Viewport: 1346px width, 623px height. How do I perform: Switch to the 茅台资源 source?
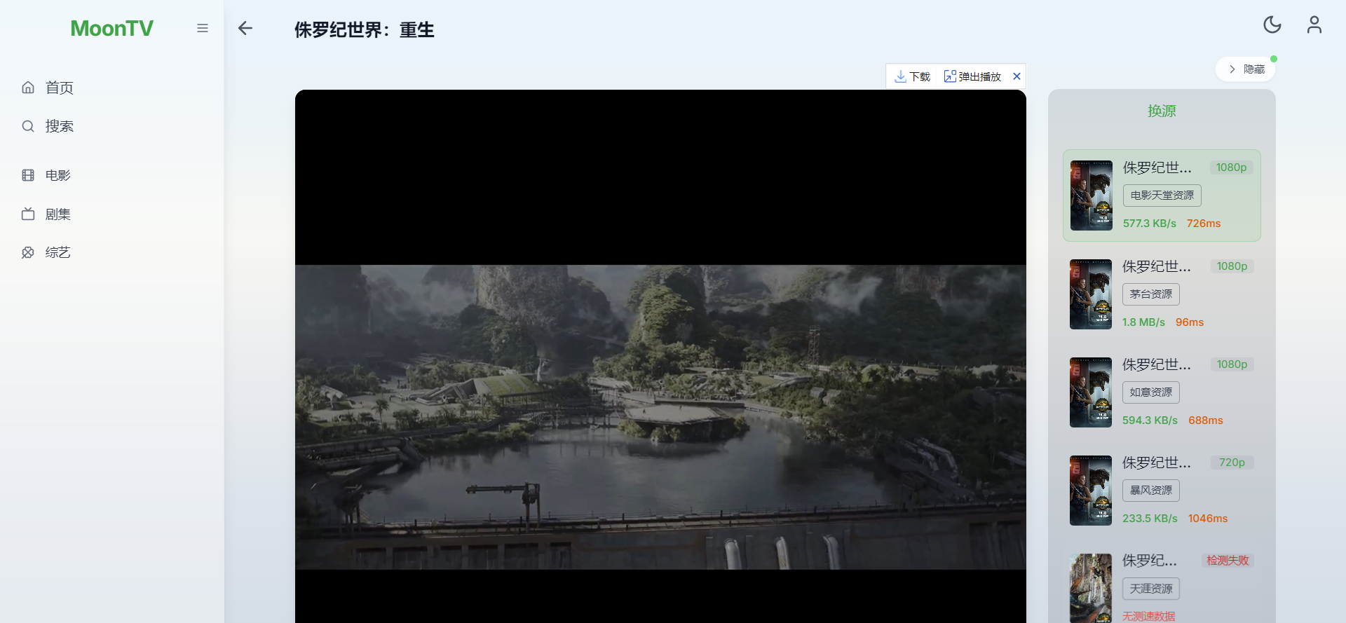point(1150,294)
